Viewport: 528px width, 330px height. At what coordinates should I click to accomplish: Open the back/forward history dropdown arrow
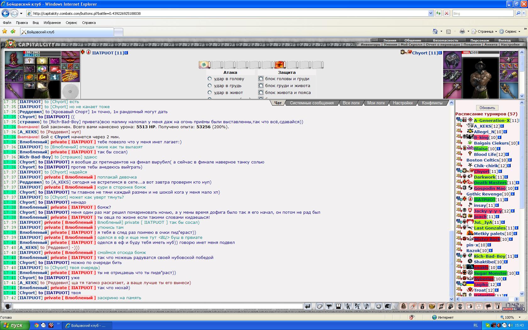point(21,13)
